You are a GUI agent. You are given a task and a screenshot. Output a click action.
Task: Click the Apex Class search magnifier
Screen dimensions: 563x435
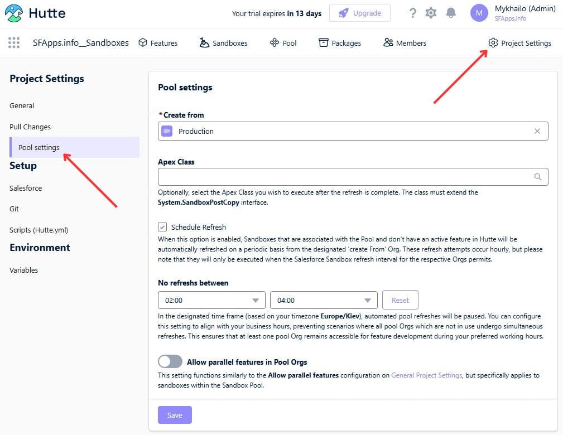pos(537,177)
